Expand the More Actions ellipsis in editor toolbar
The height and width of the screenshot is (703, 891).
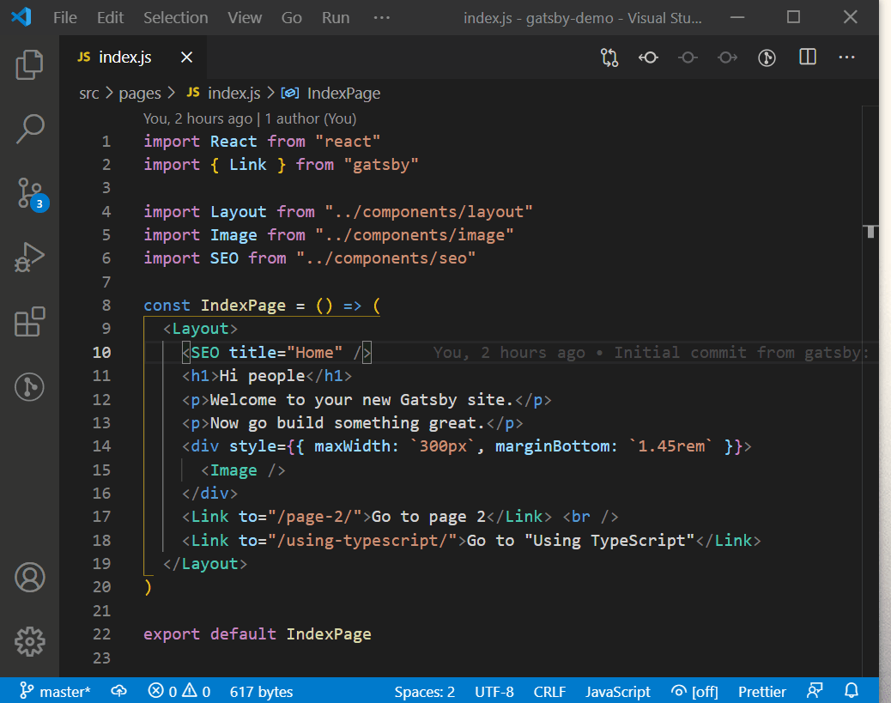pos(846,58)
